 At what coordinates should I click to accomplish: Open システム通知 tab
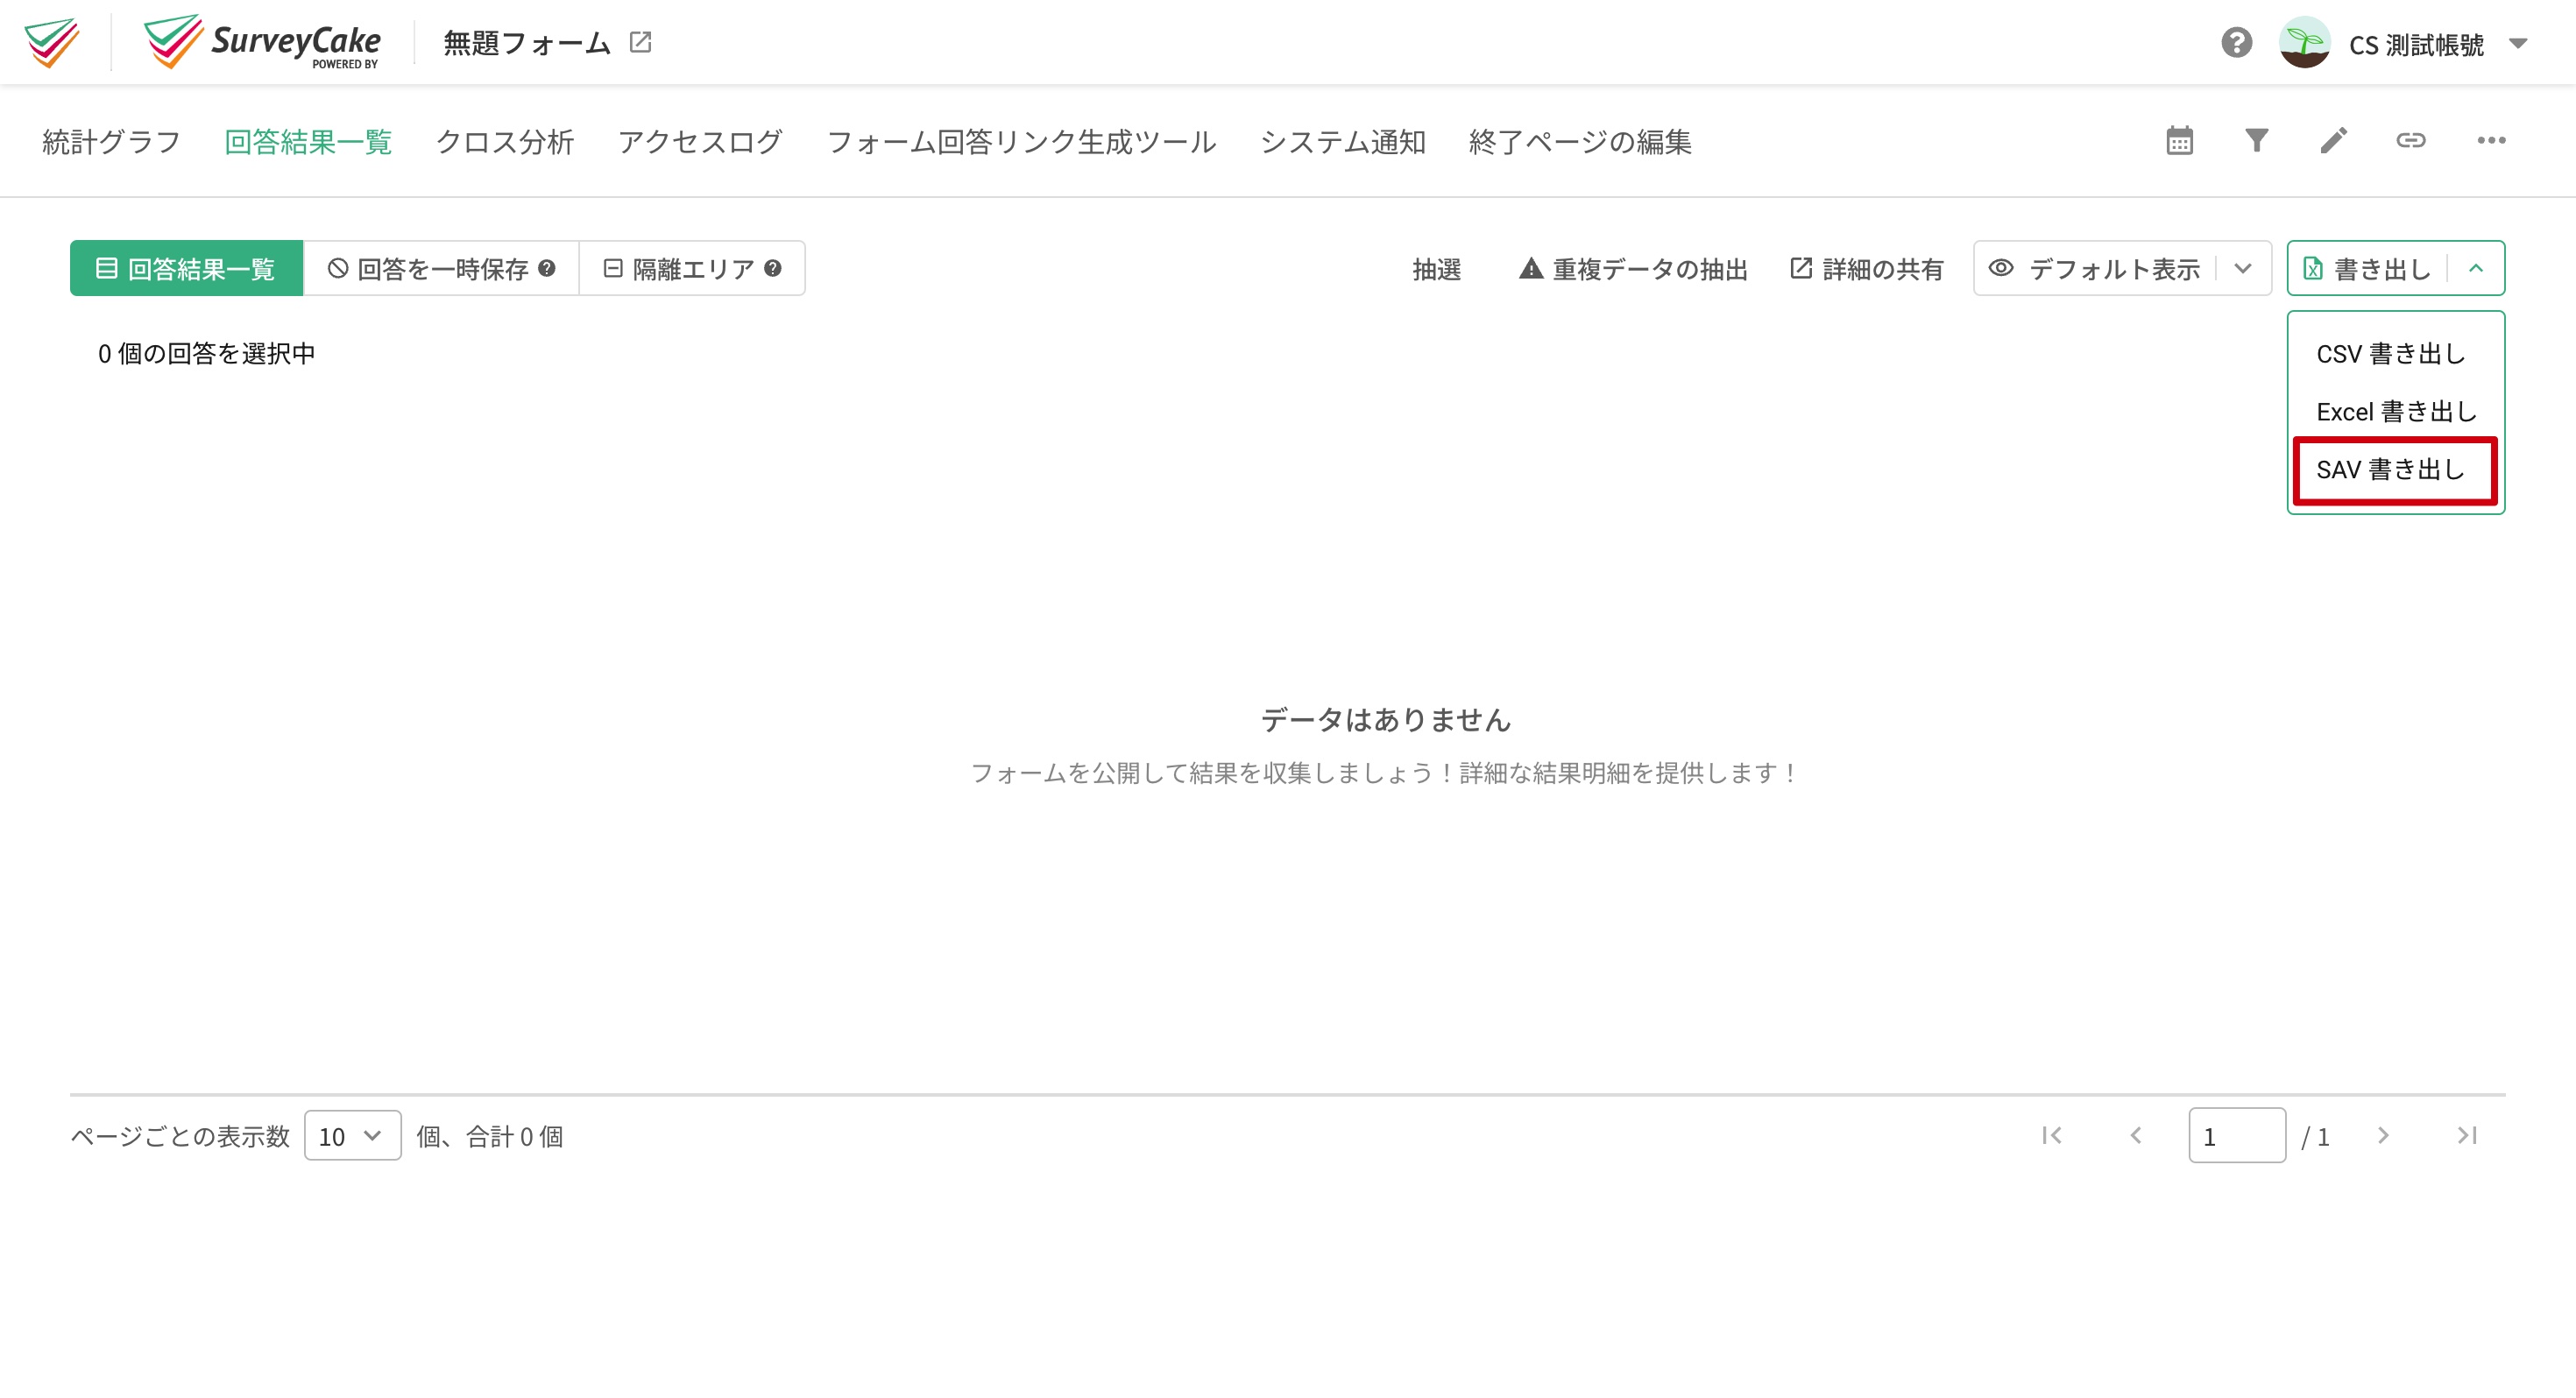1342,142
